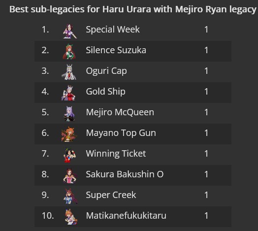
Task: Click the Matikanefukukitaru name text
Action: tap(126, 216)
